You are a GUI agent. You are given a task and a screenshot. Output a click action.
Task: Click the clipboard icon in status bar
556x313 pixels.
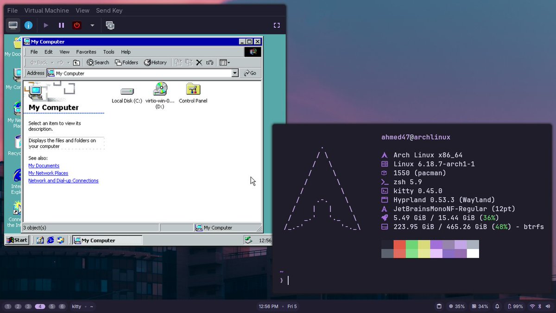[x=439, y=307]
